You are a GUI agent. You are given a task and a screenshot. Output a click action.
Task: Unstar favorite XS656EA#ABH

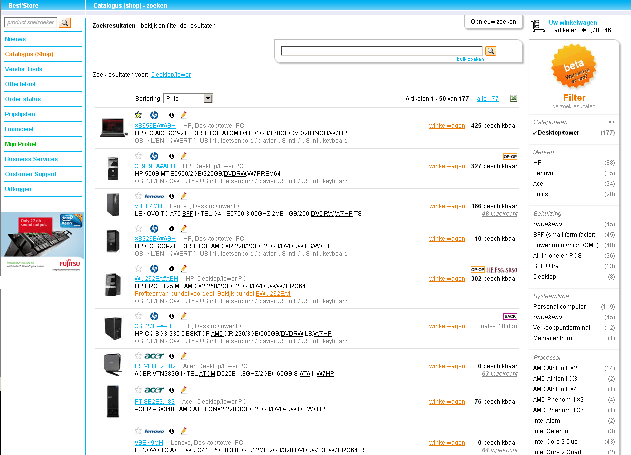click(138, 115)
